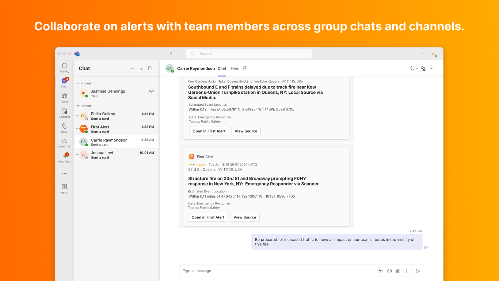Click First Alert logo on fire card

(x=191, y=157)
